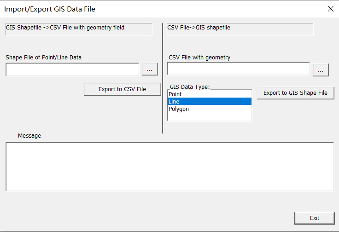
Task: Close the dialog with the X button
Action: pos(331,9)
